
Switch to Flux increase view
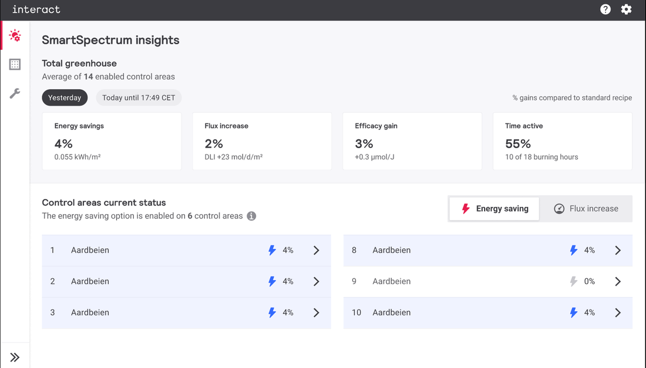point(586,209)
